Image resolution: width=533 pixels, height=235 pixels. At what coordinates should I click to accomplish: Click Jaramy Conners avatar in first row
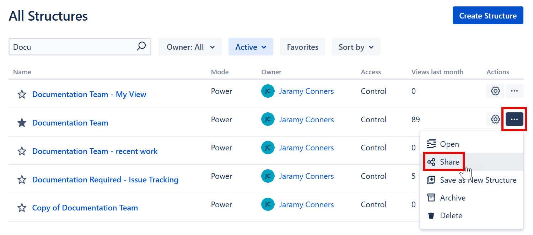point(268,91)
